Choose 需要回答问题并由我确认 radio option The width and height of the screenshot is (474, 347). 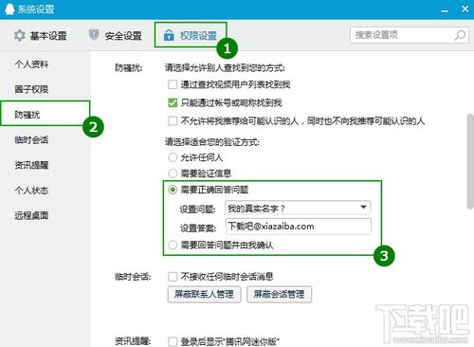click(173, 245)
